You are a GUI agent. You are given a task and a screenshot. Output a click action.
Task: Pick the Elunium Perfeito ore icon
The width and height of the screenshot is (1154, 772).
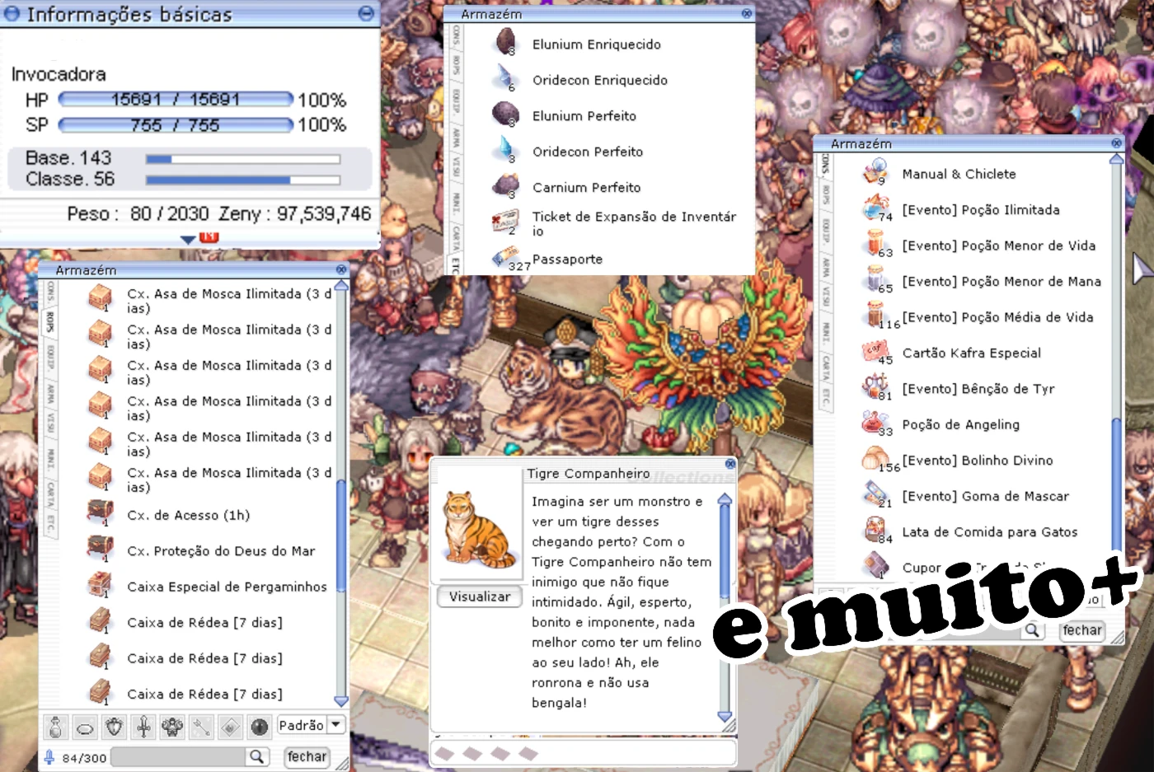click(505, 115)
